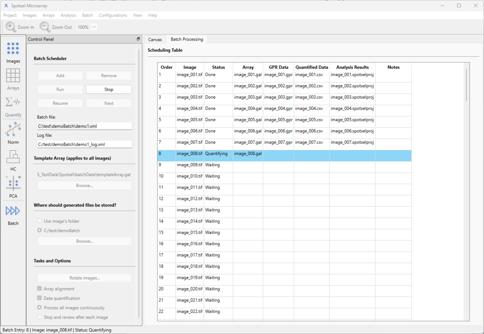Open the Arrays grid sidebar icon
This screenshot has height=334, width=484.
pos(13,76)
